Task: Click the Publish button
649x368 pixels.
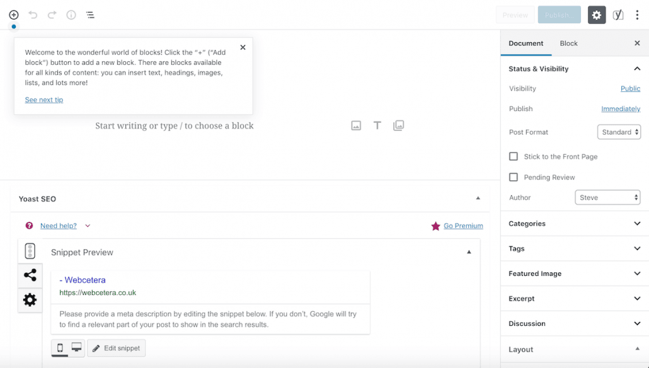Action: coord(559,15)
